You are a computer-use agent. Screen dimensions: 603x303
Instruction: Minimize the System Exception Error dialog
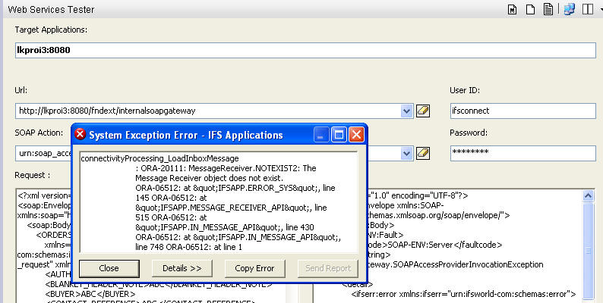tap(321, 135)
